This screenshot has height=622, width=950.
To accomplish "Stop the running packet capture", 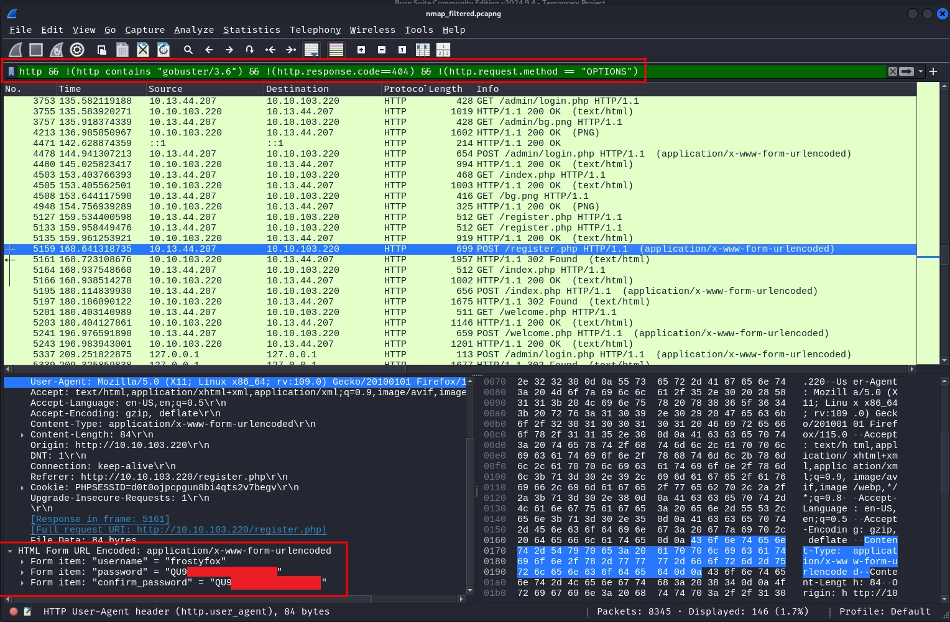I will coord(36,50).
